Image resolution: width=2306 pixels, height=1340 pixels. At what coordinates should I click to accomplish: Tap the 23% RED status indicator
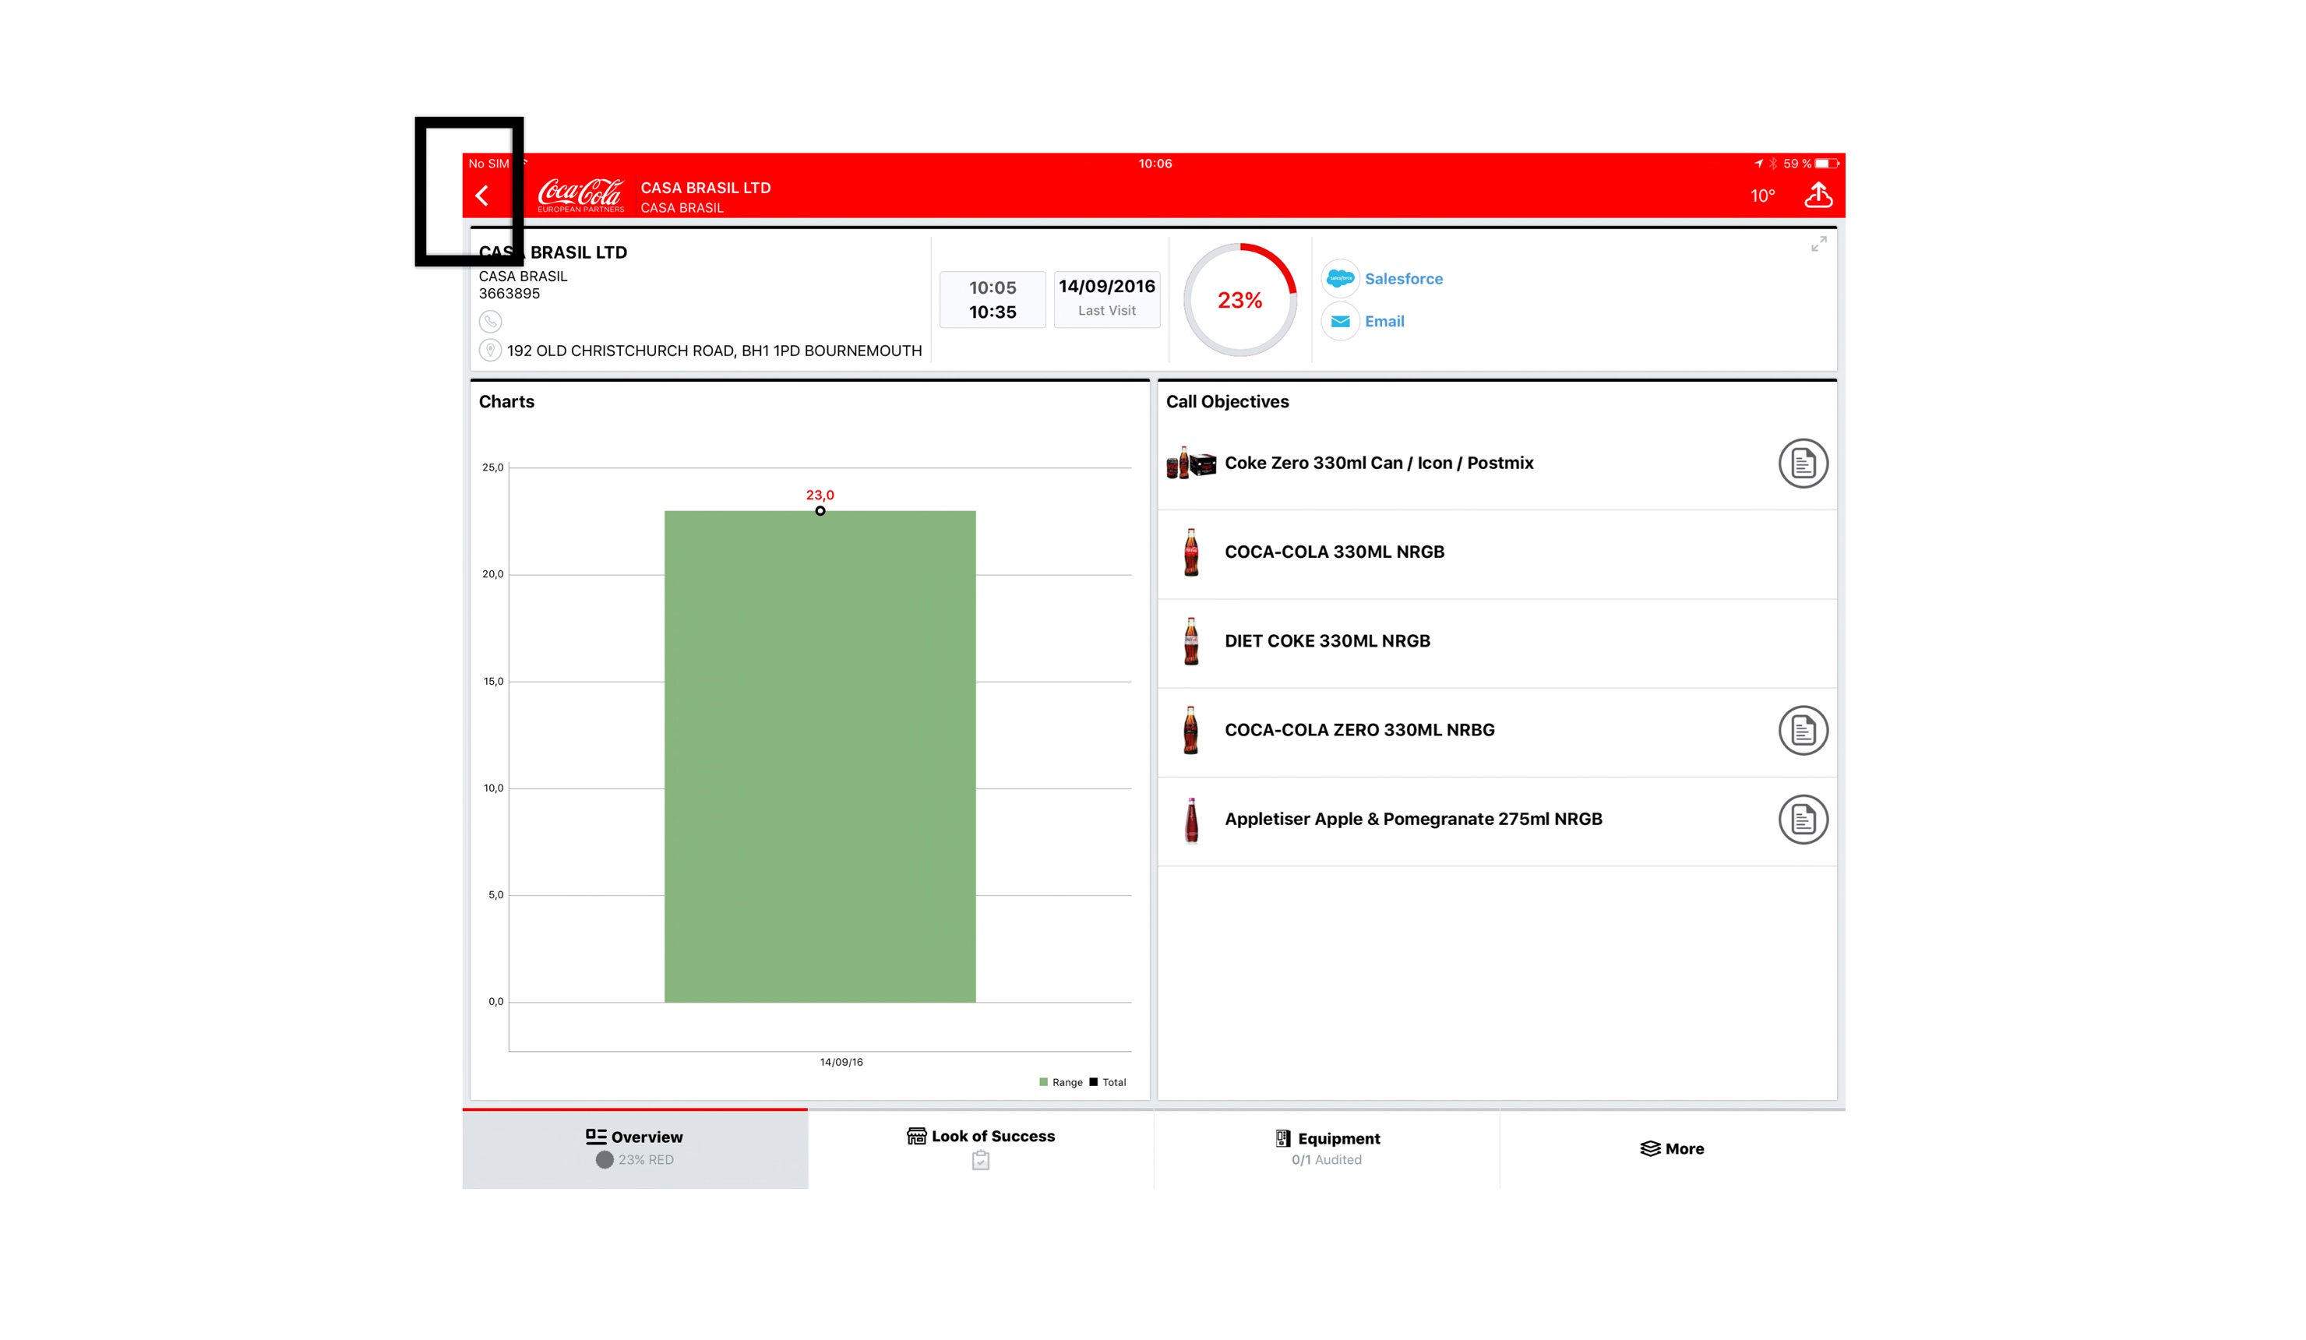[x=635, y=1160]
